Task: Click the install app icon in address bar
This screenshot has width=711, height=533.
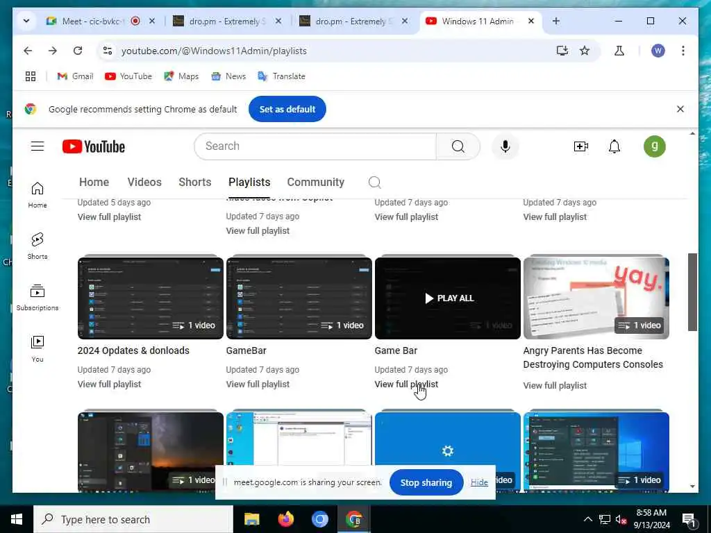Action: (x=562, y=51)
